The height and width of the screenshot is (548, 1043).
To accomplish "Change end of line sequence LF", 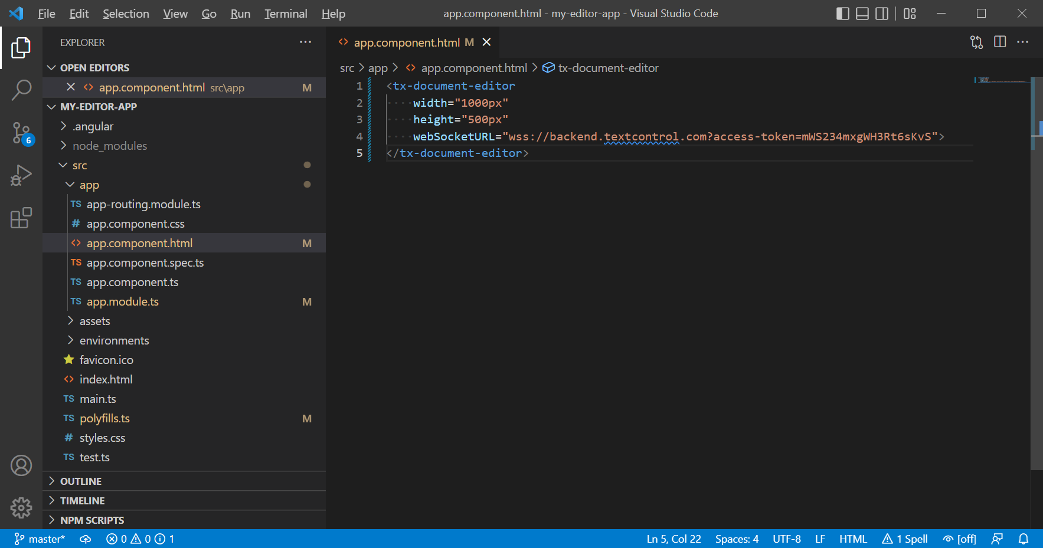I will [820, 539].
